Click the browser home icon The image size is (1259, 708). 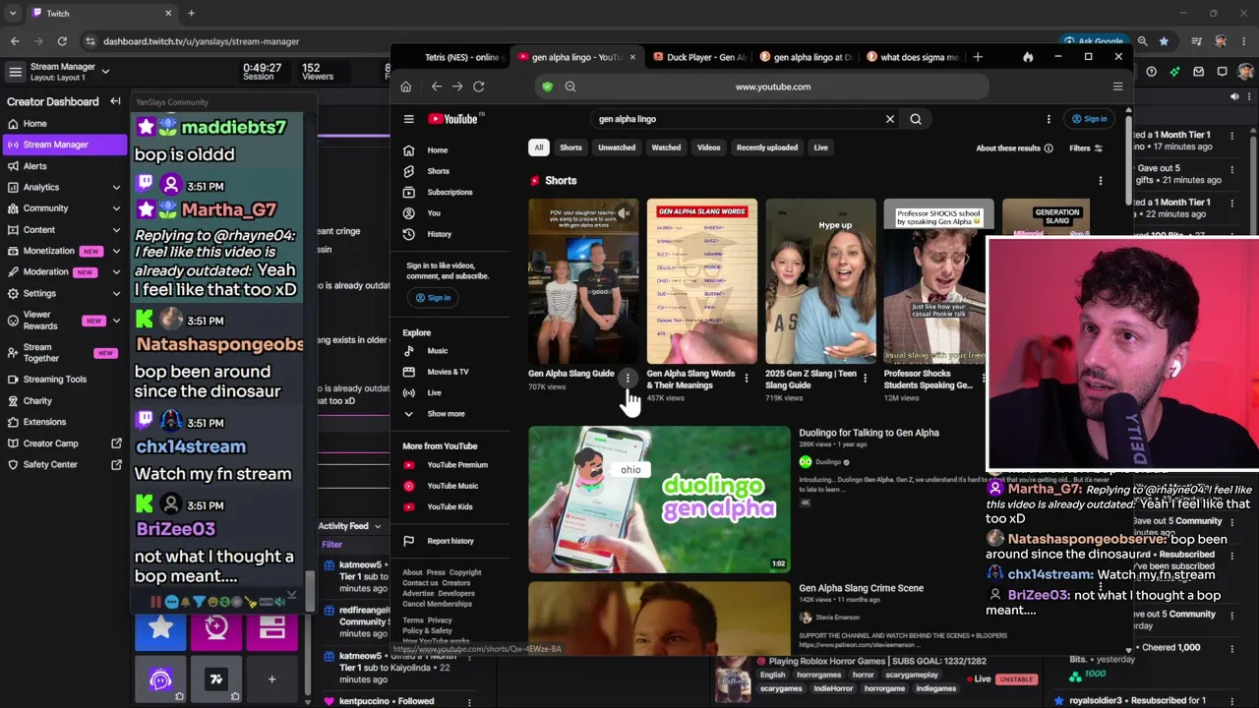pyautogui.click(x=405, y=87)
